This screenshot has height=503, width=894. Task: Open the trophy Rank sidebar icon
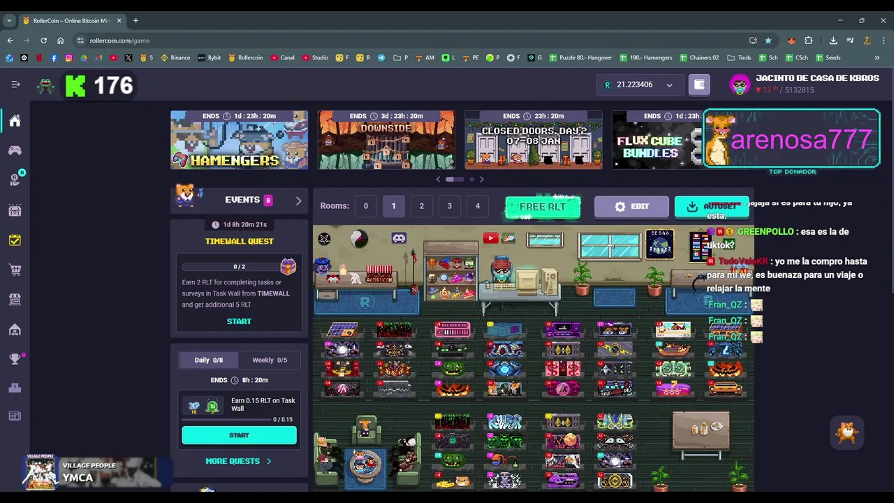point(15,359)
